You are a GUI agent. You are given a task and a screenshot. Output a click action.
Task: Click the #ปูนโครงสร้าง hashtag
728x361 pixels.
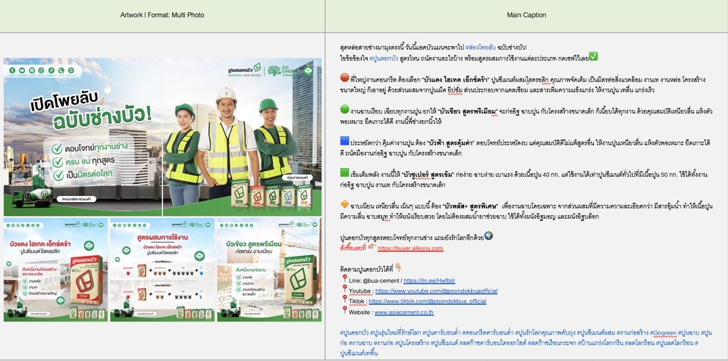412,343
